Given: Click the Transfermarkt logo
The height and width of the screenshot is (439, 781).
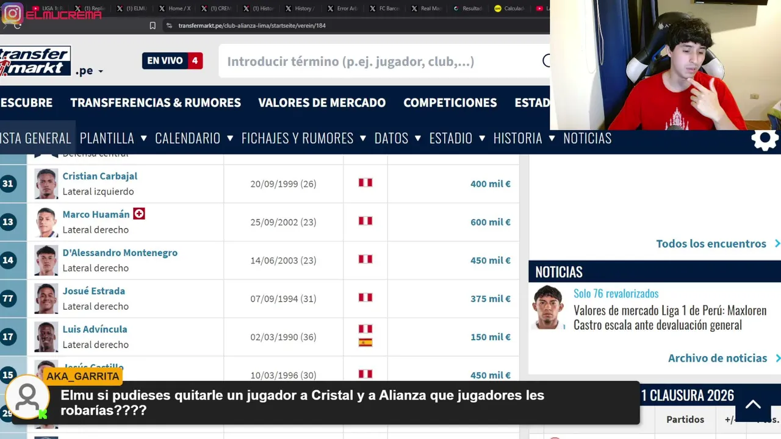Looking at the screenshot, I should pos(35,61).
